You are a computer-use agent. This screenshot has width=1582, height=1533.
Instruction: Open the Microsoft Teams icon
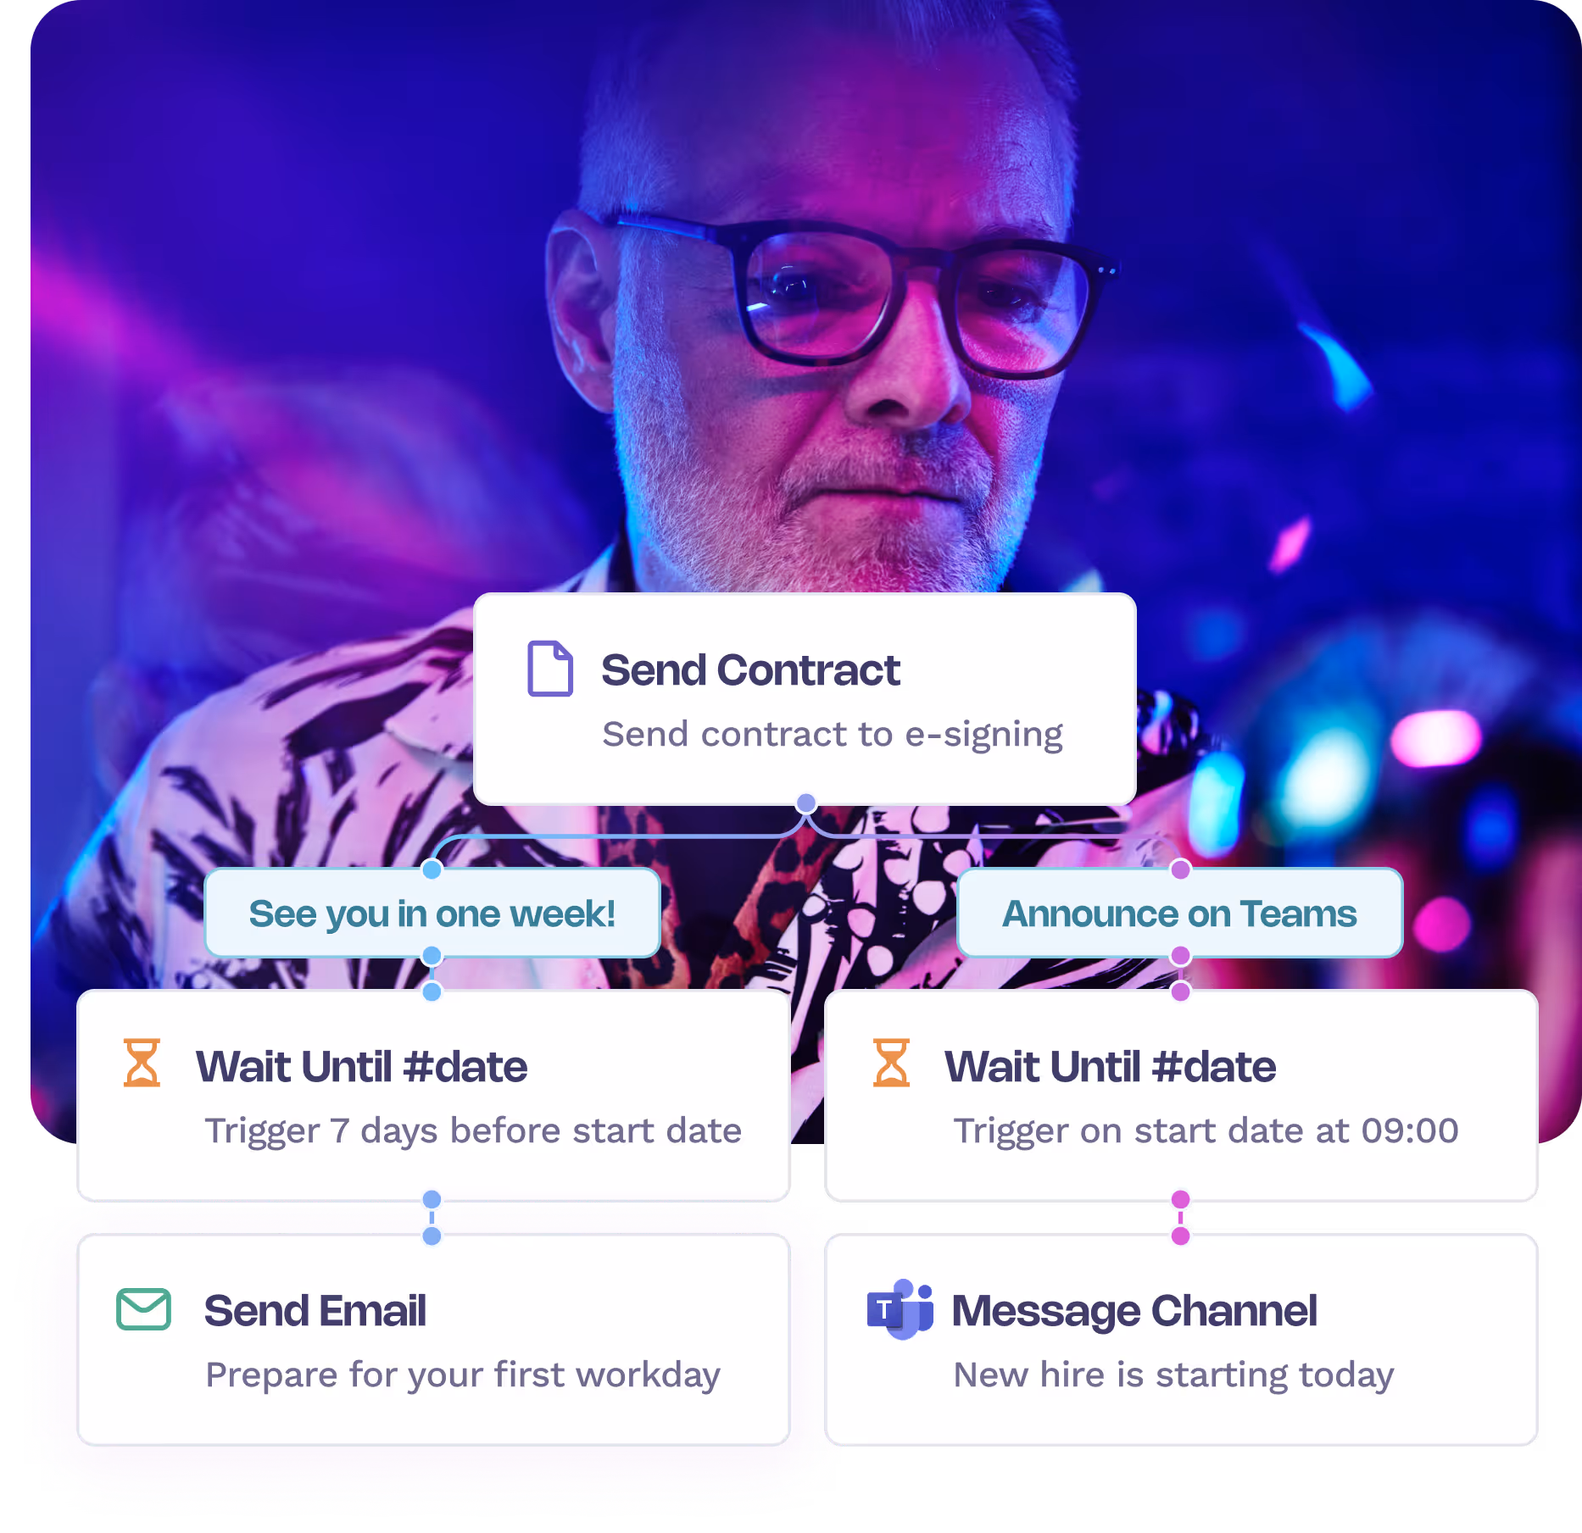coord(900,1309)
